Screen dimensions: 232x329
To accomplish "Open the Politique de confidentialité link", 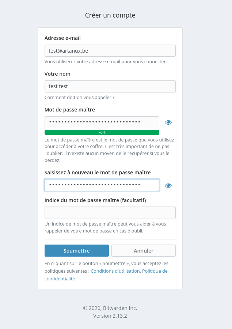I will click(x=155, y=271).
